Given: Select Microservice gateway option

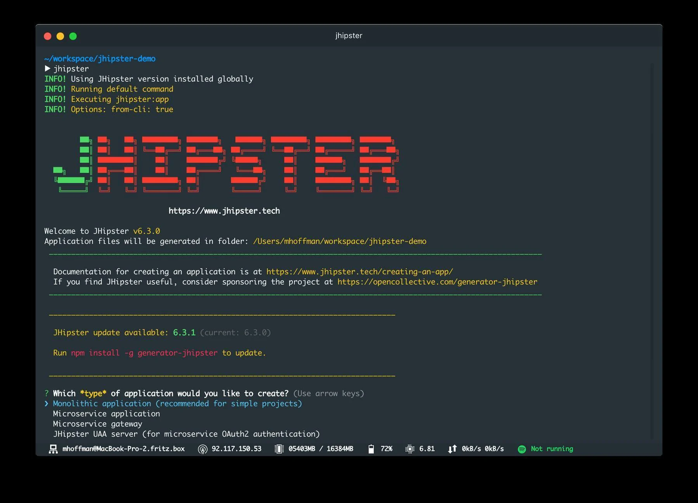Looking at the screenshot, I should [97, 424].
